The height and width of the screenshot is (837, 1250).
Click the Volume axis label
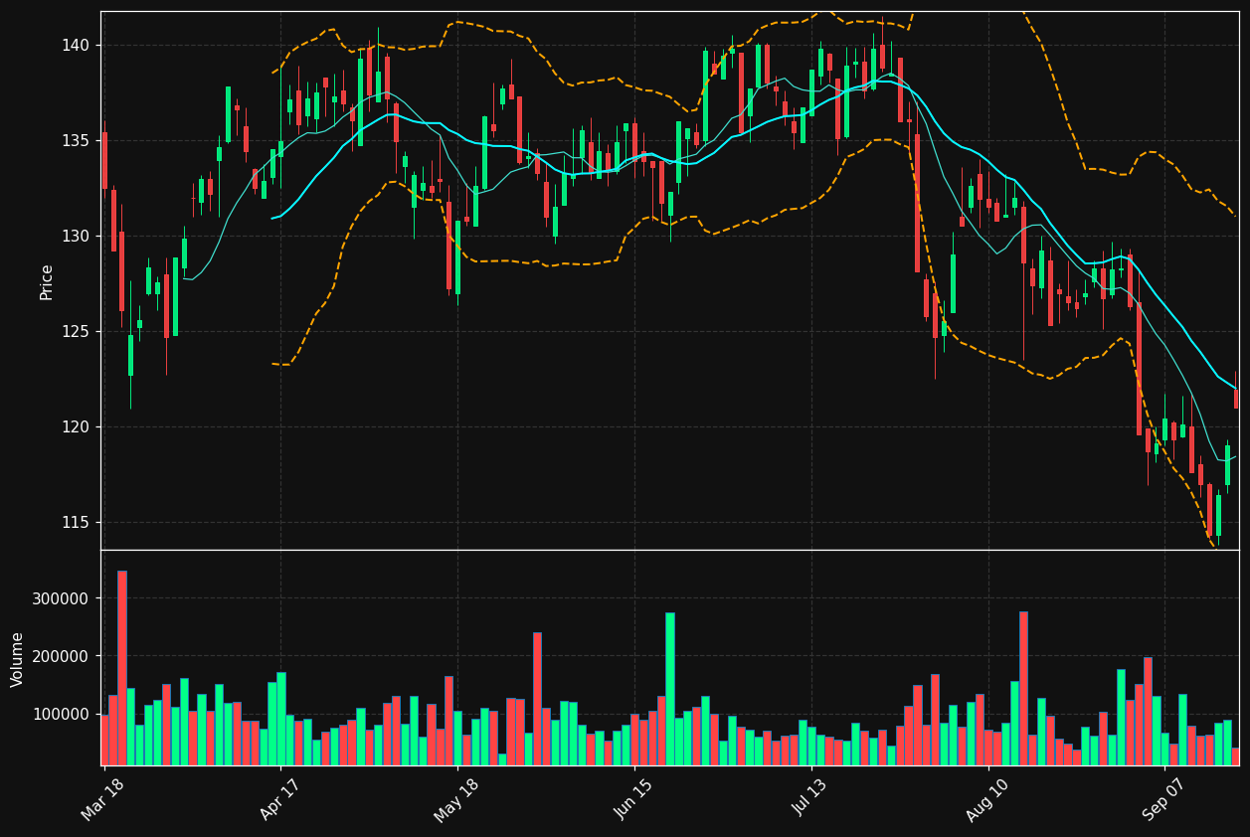[18, 659]
